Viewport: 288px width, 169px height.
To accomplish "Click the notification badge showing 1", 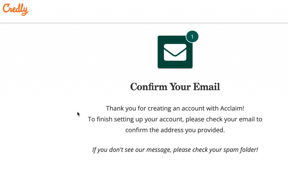I will point(192,37).
